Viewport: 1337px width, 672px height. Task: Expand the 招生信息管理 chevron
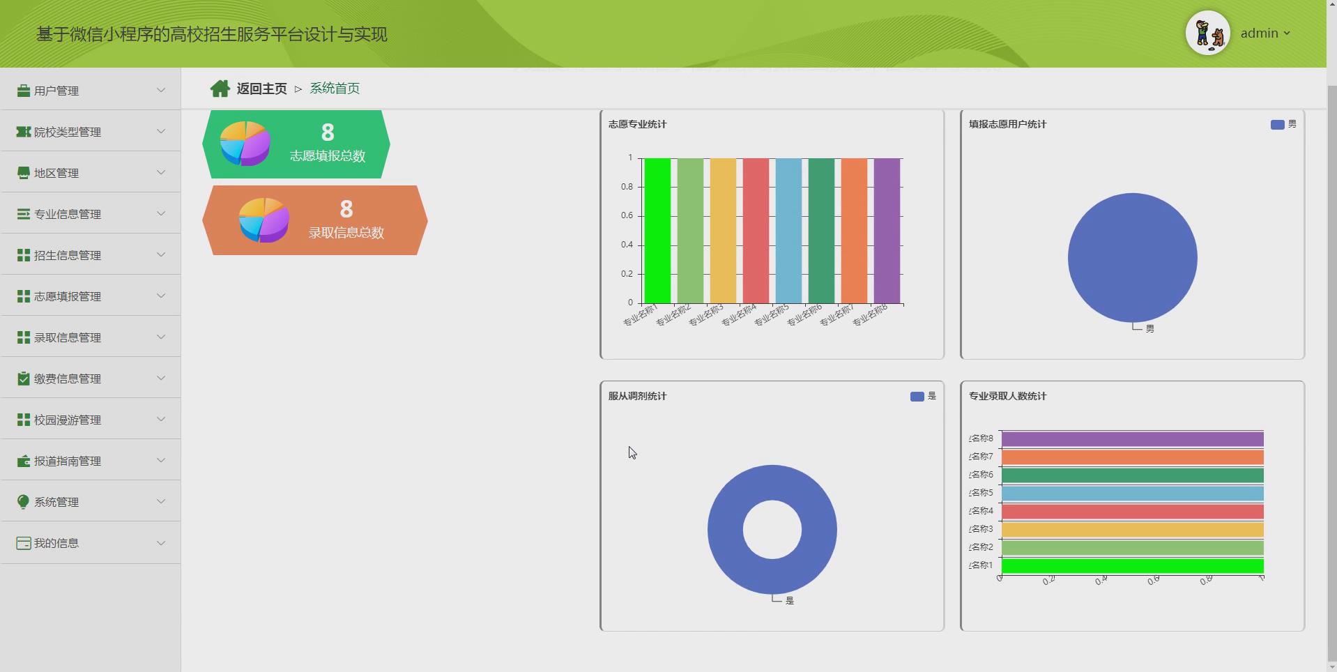pos(161,254)
